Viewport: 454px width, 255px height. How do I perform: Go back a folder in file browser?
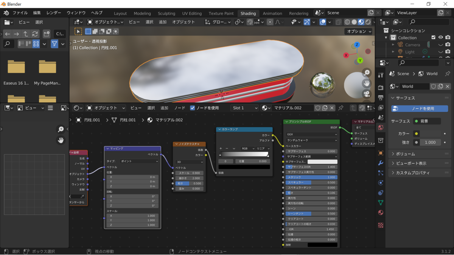(8, 34)
